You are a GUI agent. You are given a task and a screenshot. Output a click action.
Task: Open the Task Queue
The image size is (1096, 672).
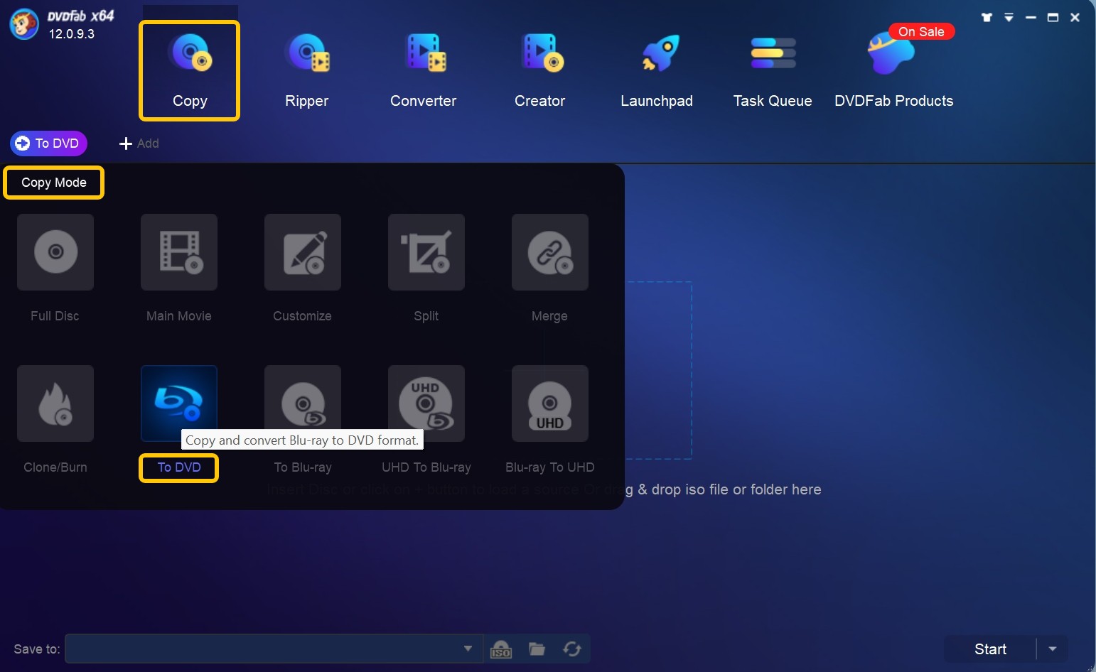(x=773, y=70)
